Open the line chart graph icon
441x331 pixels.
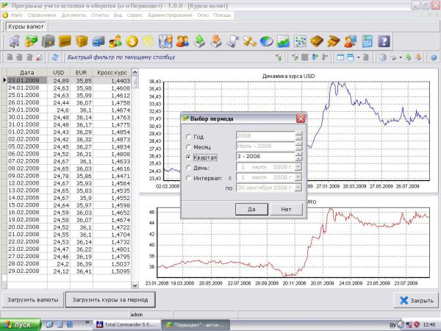283,41
